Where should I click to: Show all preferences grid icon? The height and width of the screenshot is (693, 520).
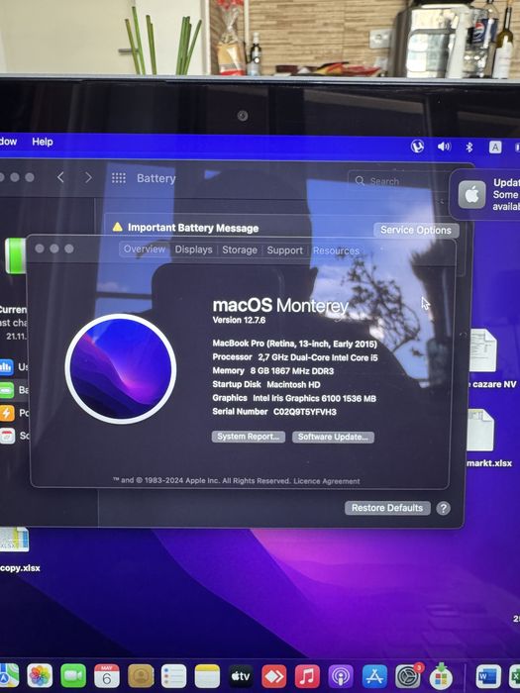coord(119,178)
